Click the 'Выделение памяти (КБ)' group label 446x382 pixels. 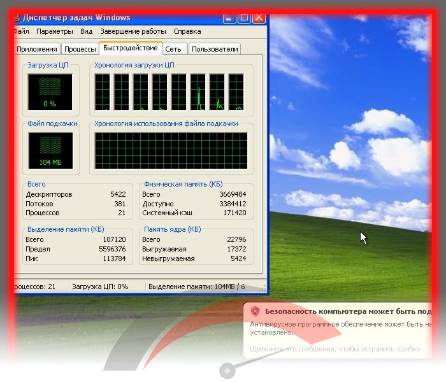click(66, 229)
